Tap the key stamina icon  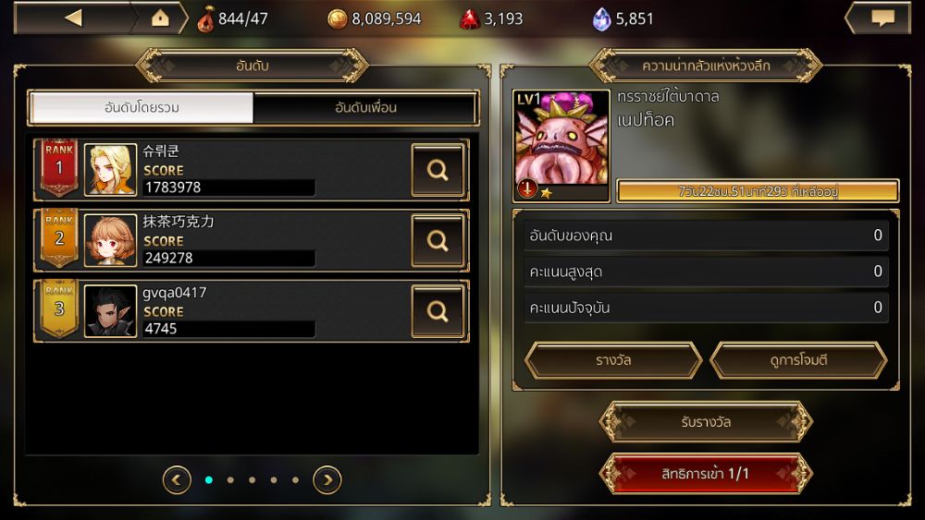click(x=205, y=18)
